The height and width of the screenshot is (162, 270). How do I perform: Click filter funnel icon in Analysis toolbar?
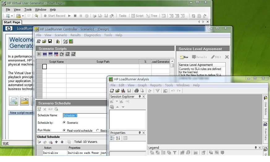pyautogui.click(x=157, y=91)
